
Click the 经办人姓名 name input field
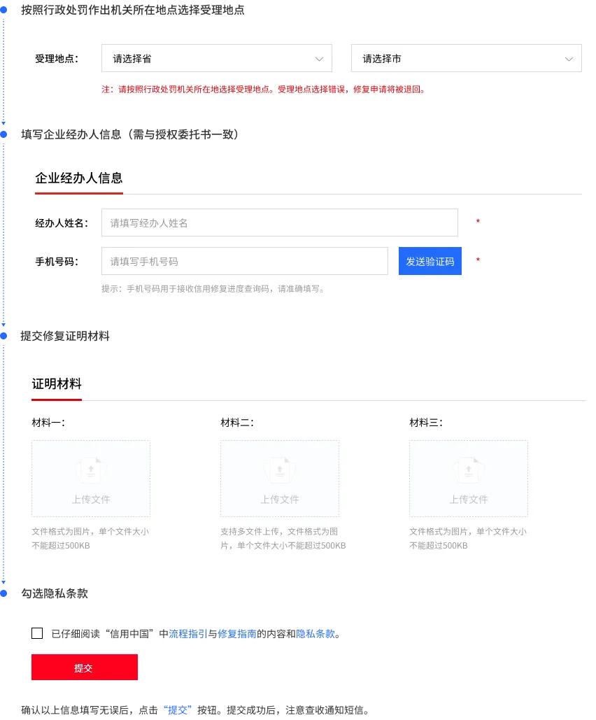[280, 222]
